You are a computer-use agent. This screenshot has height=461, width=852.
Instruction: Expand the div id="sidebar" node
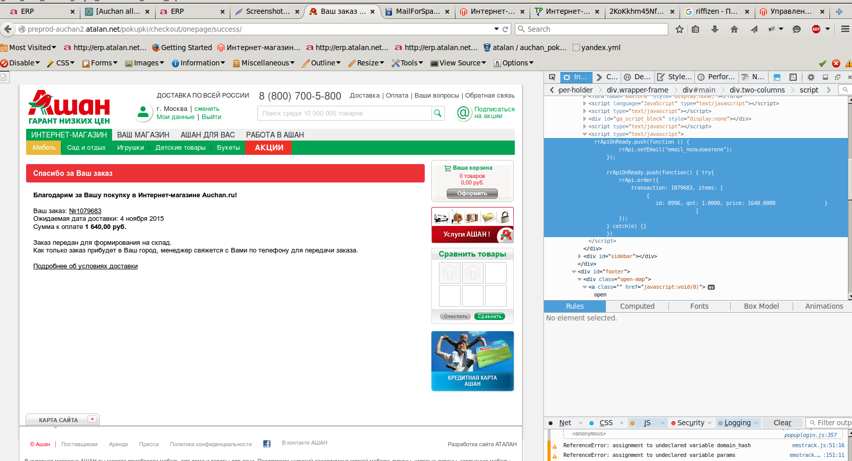580,256
